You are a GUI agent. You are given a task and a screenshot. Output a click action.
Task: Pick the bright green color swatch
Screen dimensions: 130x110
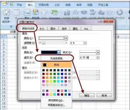pos(55,81)
